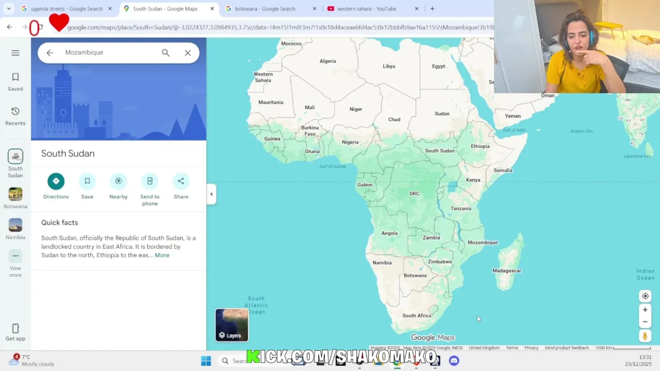The image size is (660, 371).
Task: Click the View more sidebar button
Action: tap(15, 264)
